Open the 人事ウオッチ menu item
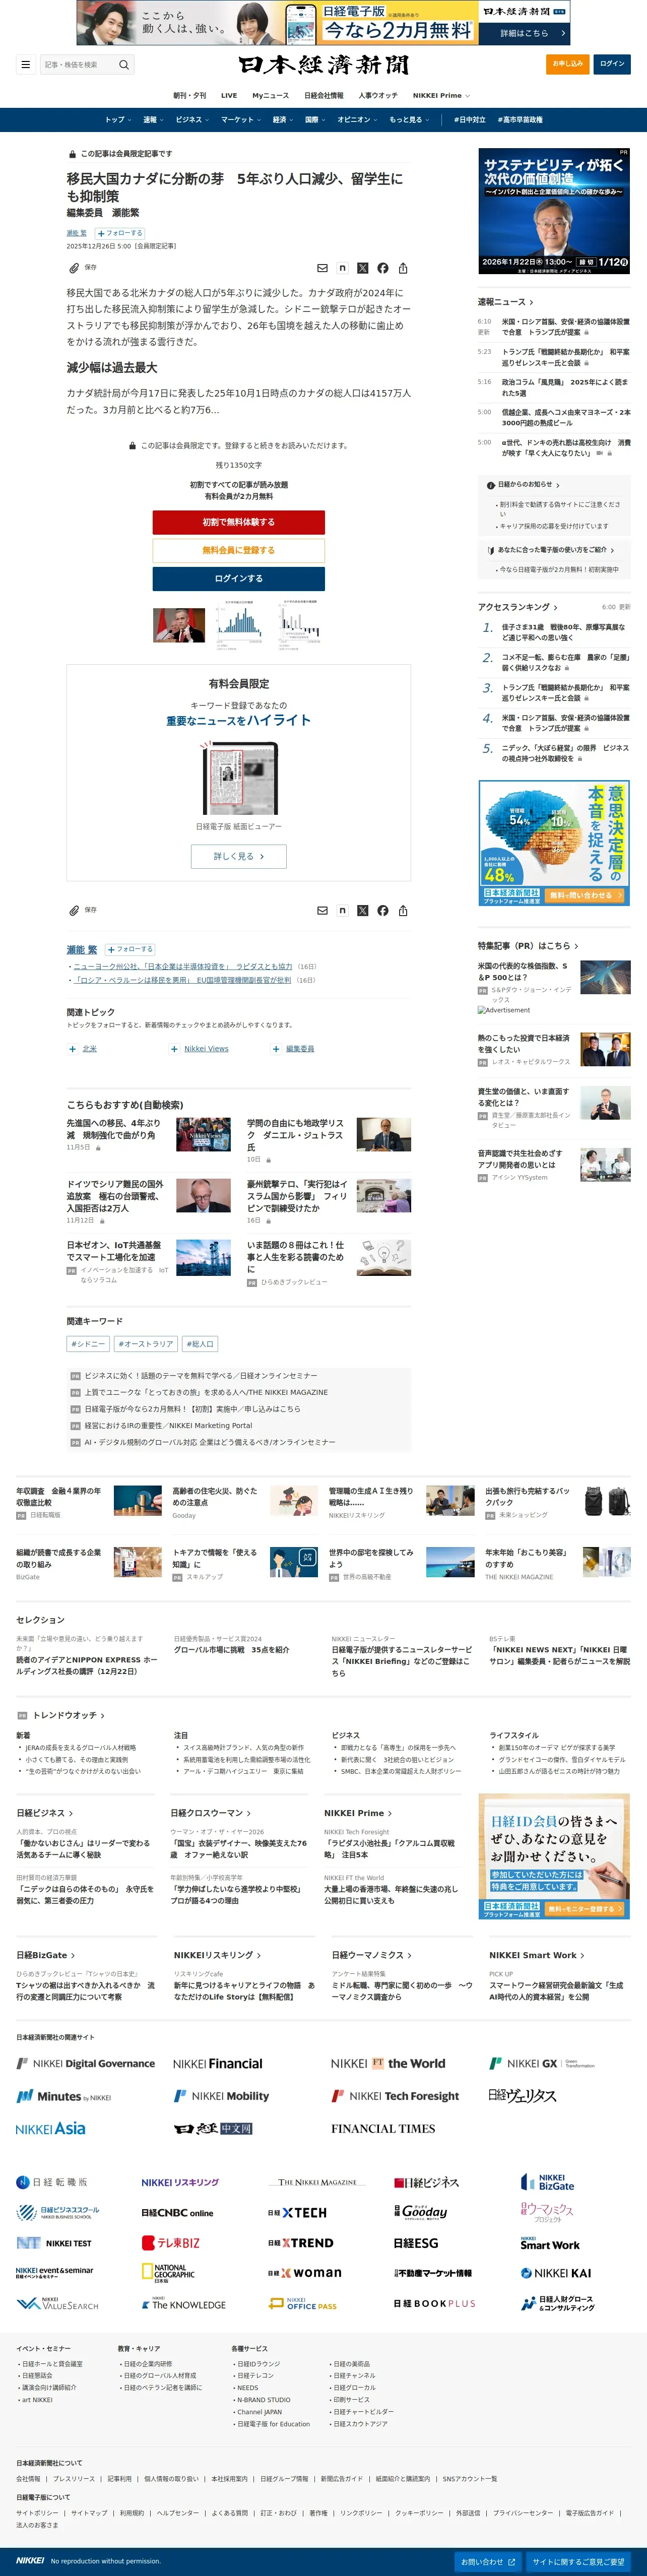The image size is (647, 2576). [x=378, y=96]
